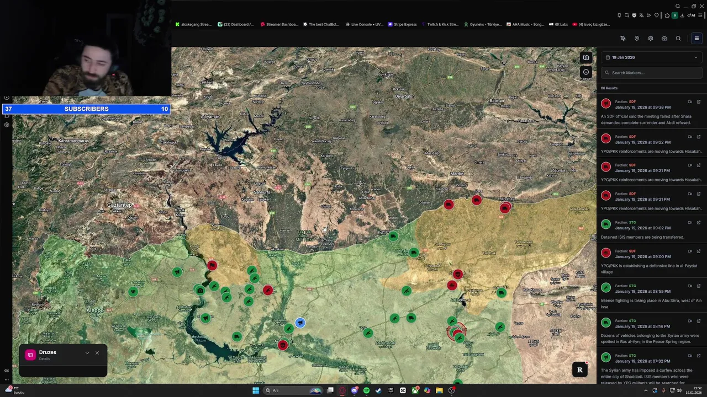
Task: Click the taskbar volume icon
Action: point(679,390)
